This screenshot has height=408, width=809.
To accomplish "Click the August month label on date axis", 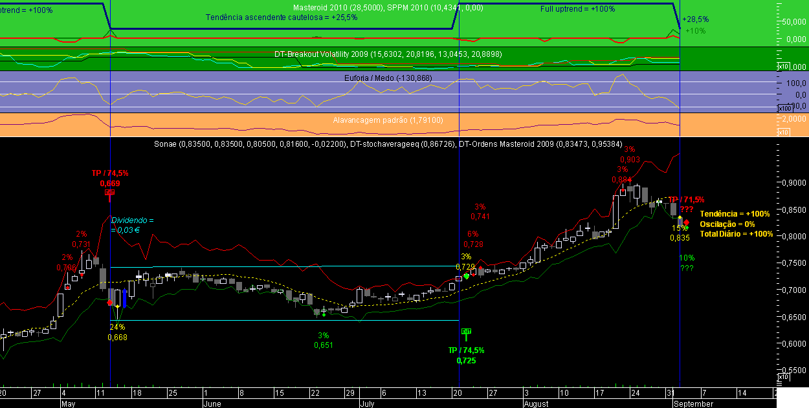I will coord(536,403).
